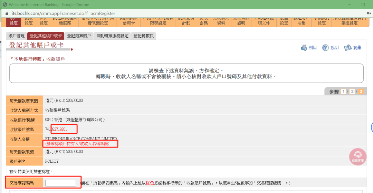Open the 詞彙 glossary link

[357, 48]
